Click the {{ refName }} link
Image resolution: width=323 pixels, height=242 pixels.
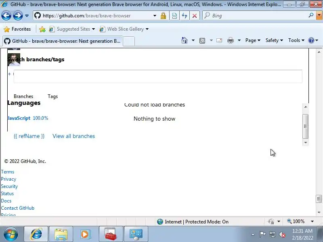click(x=29, y=136)
